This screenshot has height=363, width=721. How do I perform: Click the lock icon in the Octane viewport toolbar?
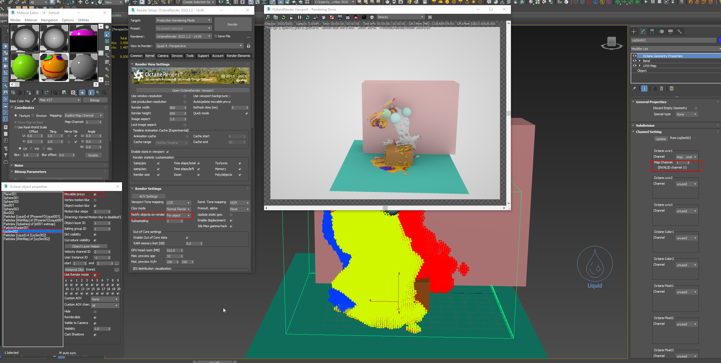tap(291, 17)
